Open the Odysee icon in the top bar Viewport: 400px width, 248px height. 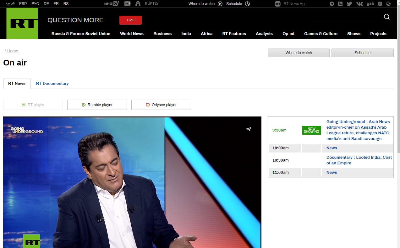(388, 4)
